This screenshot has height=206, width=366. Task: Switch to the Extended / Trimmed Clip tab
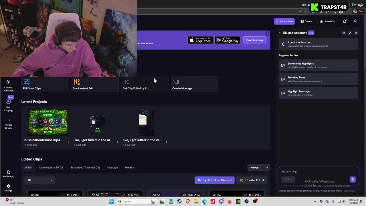[x=85, y=168]
